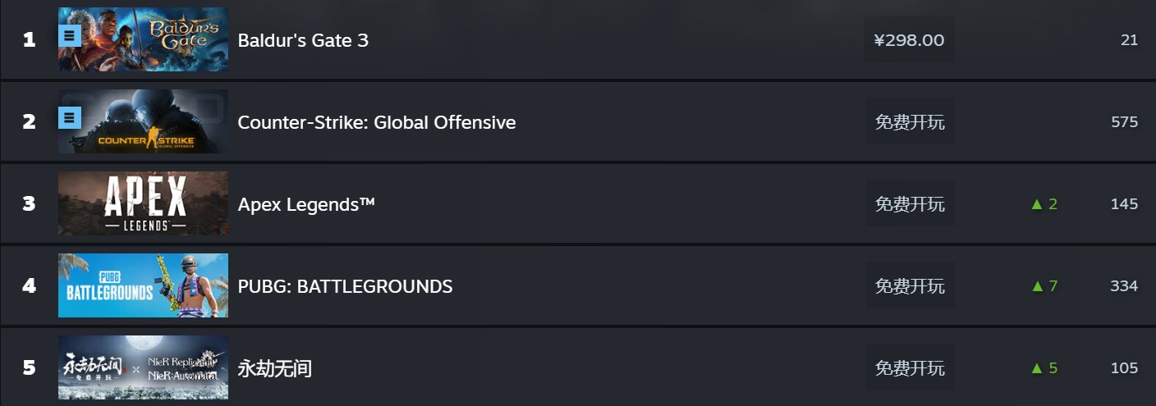The height and width of the screenshot is (406, 1156).
Task: Open the 永劫无间 NieR collaboration cover image
Action: click(x=143, y=367)
